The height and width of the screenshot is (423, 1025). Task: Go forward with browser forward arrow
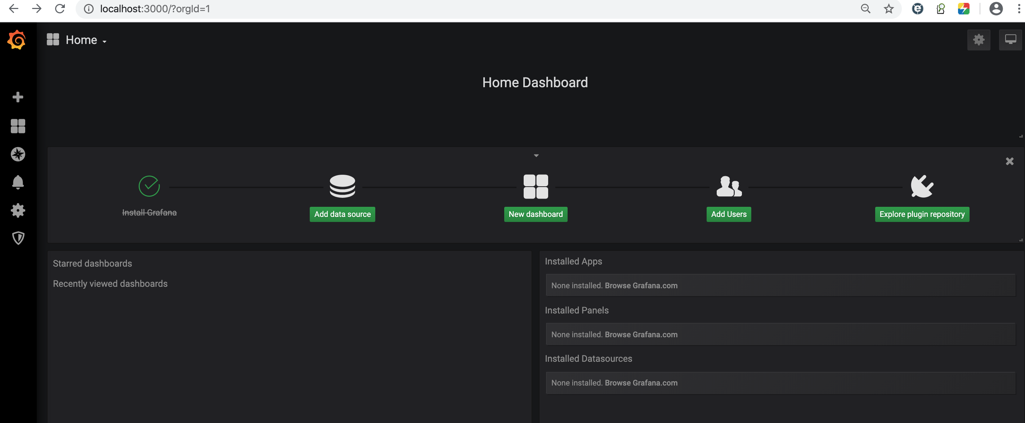click(37, 9)
